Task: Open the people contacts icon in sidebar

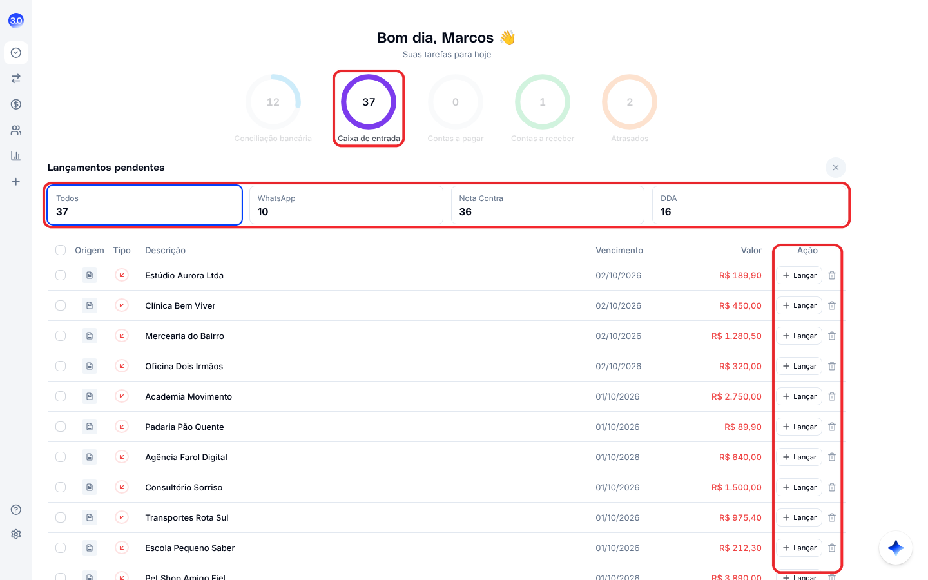Action: coord(16,130)
